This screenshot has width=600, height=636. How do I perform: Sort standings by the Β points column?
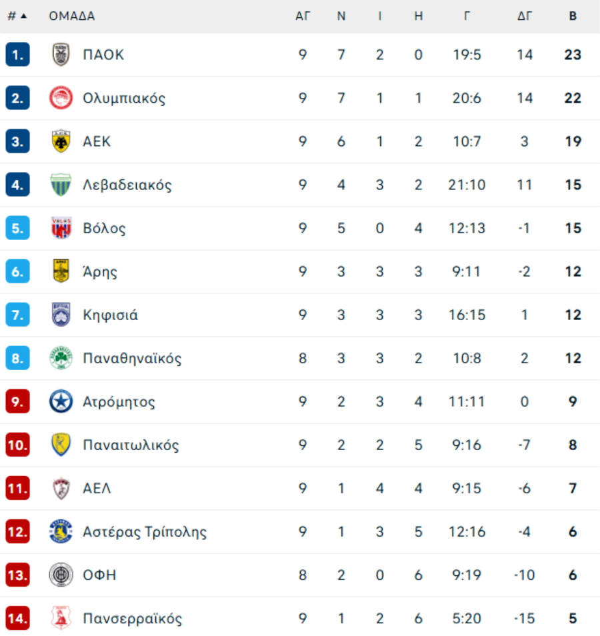tap(573, 16)
